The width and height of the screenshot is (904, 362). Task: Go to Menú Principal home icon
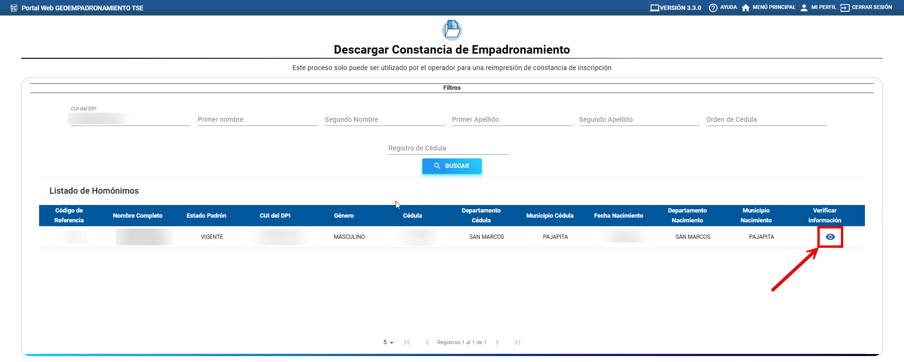pyautogui.click(x=745, y=8)
